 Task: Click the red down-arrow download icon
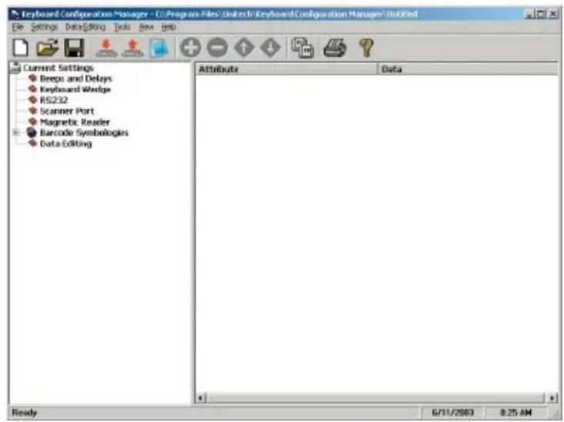[x=106, y=48]
